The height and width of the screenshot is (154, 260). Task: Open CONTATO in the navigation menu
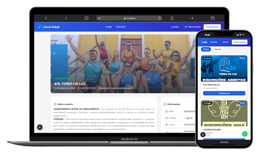point(121,27)
